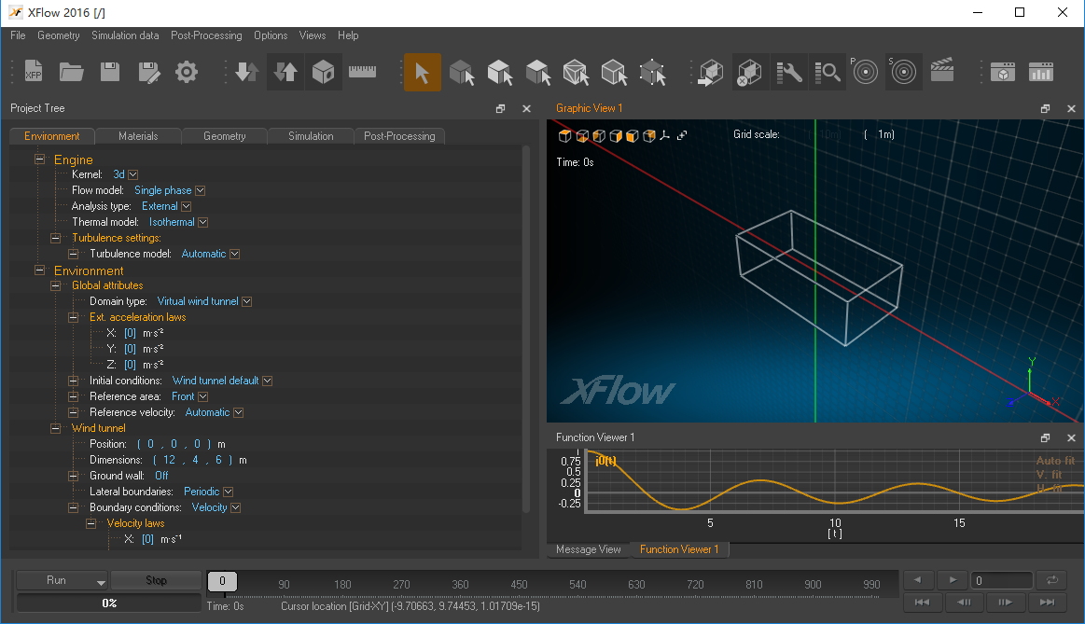Open the wrench setup tool
Viewport: 1085px width, 624px height.
click(x=789, y=72)
